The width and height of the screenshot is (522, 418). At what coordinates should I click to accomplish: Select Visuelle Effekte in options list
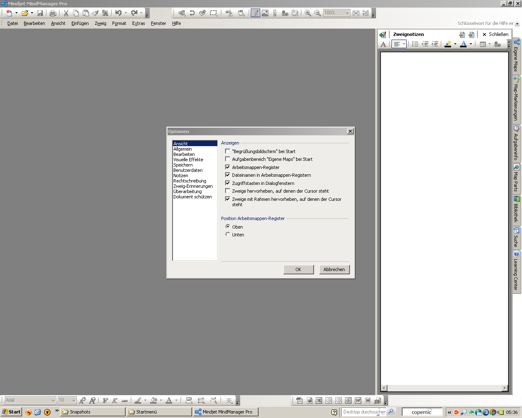point(188,160)
